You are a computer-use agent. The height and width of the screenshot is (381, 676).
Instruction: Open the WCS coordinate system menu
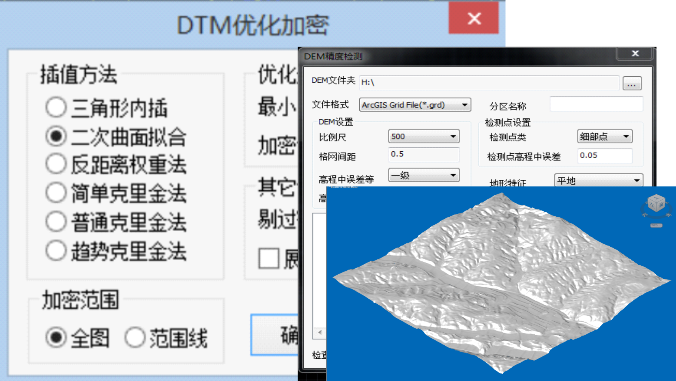point(656,226)
